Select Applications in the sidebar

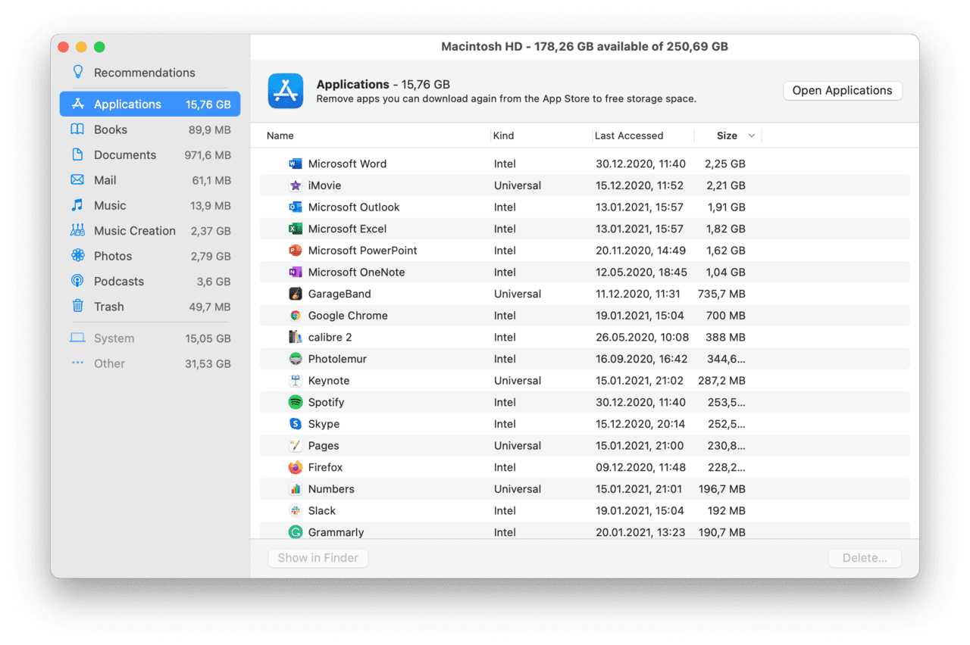(150, 104)
